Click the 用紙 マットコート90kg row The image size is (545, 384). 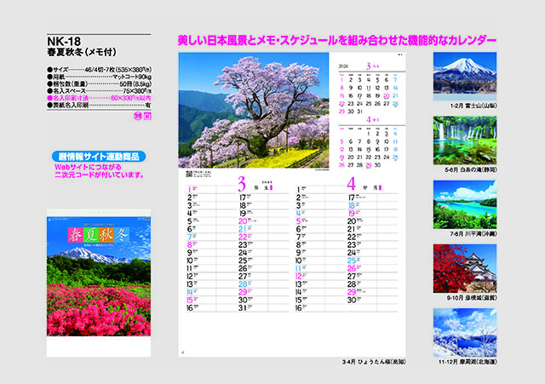pyautogui.click(x=99, y=77)
